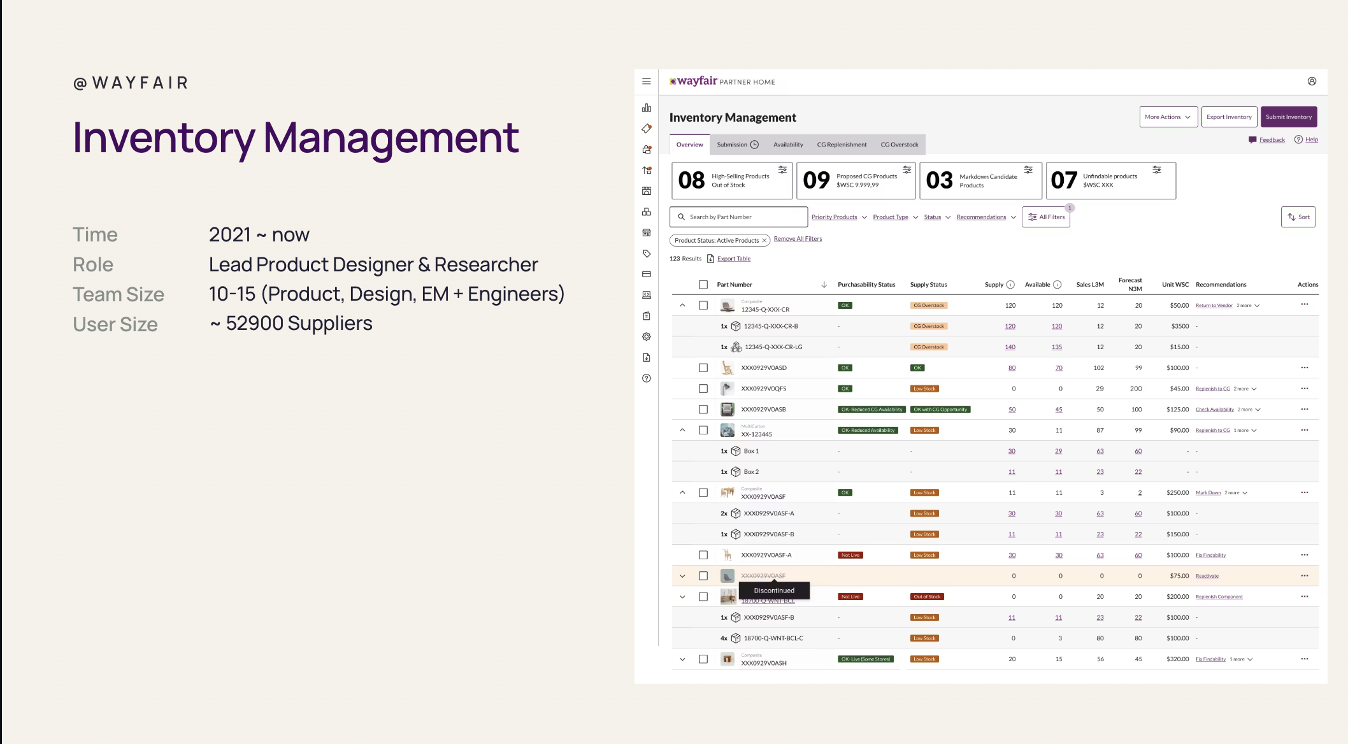Open the Product Type filter dropdown
The height and width of the screenshot is (744, 1348).
(895, 217)
